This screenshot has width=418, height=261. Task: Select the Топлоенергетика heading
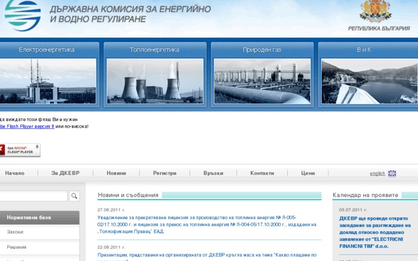click(x=154, y=50)
